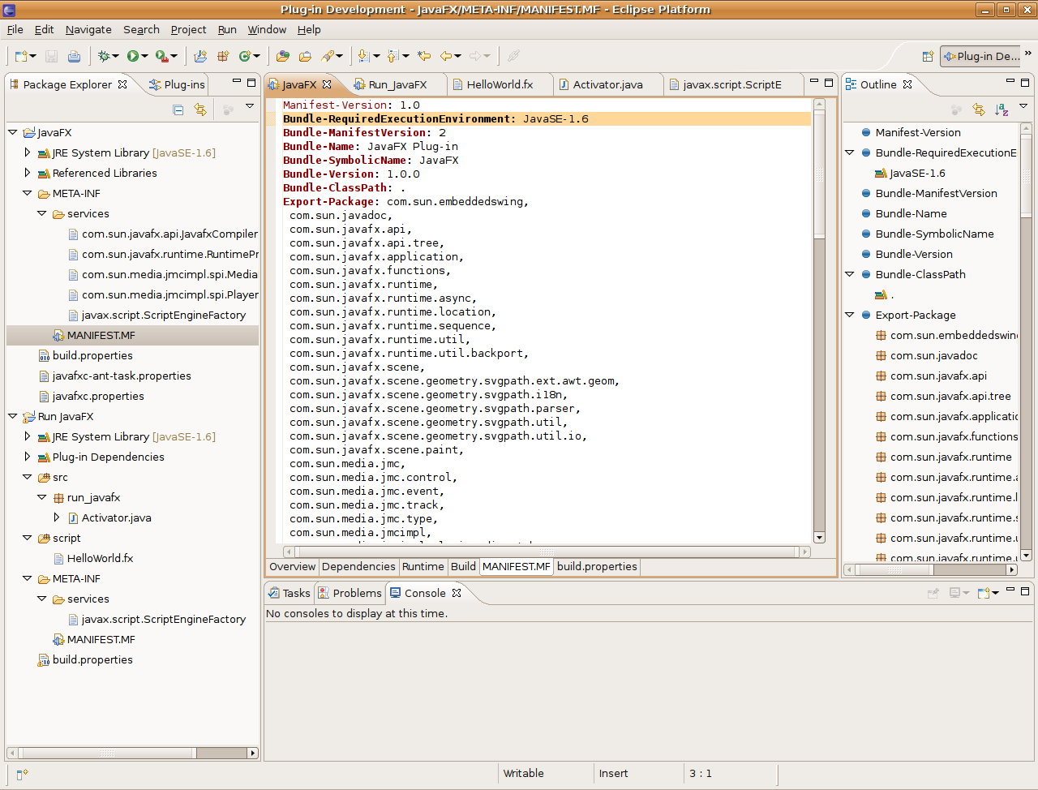
Task: Select HelloWorld.fx file in Package Explorer
Action: coord(100,558)
